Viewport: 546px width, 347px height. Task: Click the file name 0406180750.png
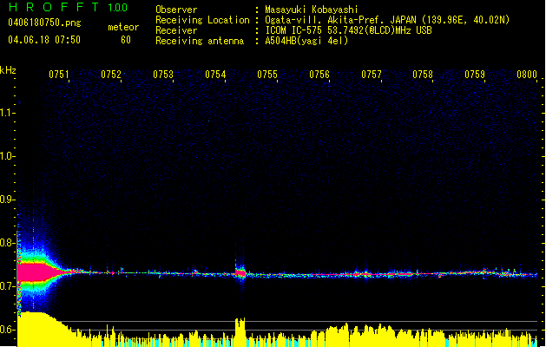coord(44,23)
